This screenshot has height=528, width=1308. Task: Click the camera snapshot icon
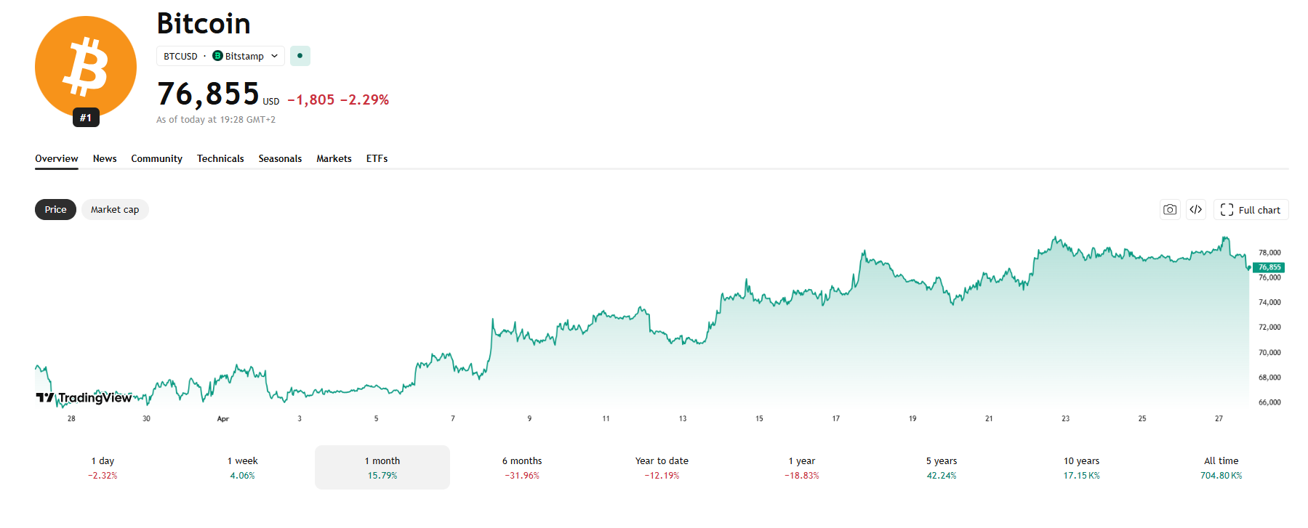[1170, 210]
